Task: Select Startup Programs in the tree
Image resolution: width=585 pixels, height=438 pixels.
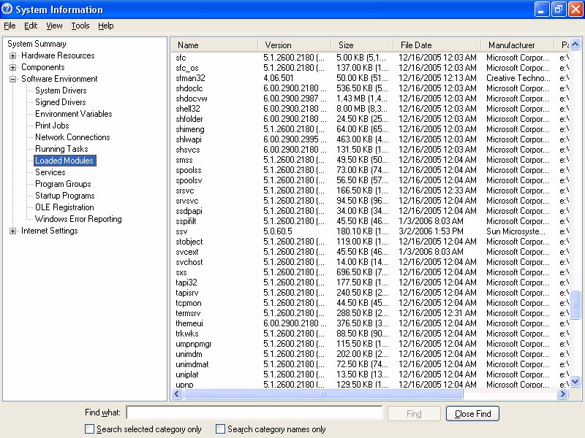Action: tap(64, 196)
